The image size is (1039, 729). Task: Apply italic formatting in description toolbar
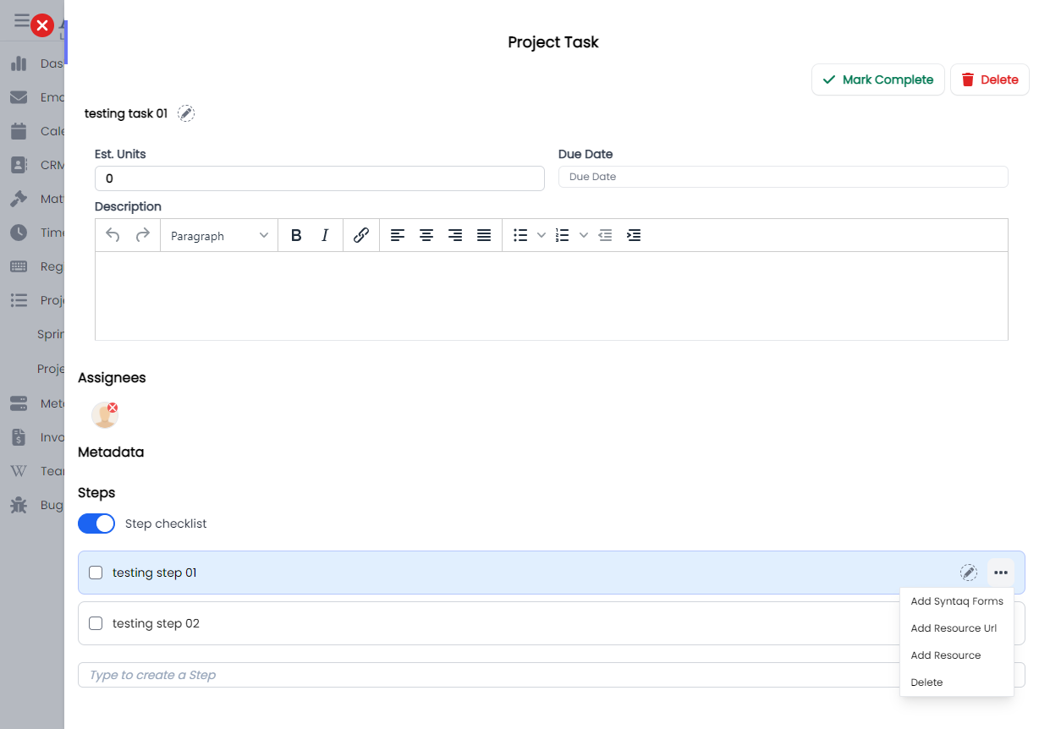point(325,236)
